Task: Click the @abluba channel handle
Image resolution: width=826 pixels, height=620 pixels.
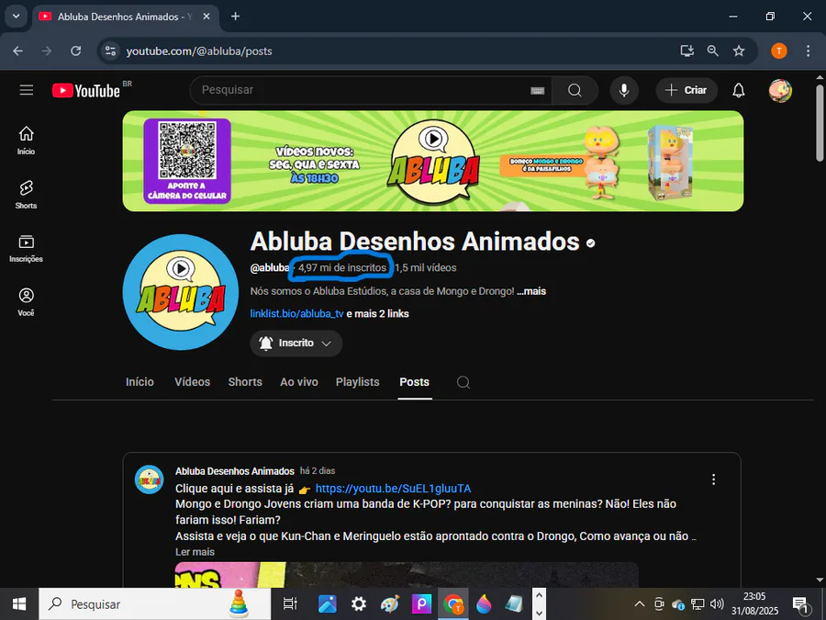Action: [x=269, y=268]
